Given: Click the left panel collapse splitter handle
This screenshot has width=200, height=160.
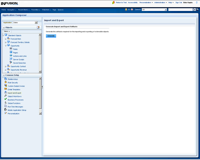Looking at the screenshot, I should pos(42,87).
